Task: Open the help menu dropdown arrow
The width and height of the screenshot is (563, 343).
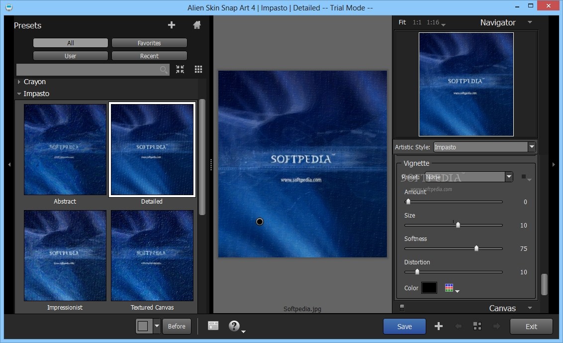Action: [243, 332]
